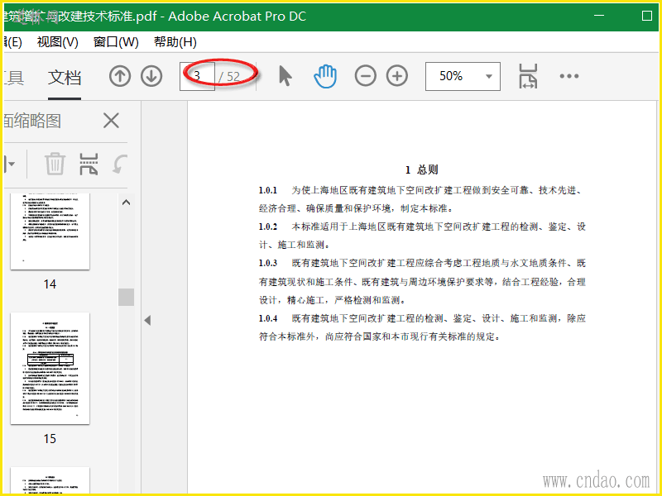
Task: Activate the hand pan tool
Action: pyautogui.click(x=325, y=76)
